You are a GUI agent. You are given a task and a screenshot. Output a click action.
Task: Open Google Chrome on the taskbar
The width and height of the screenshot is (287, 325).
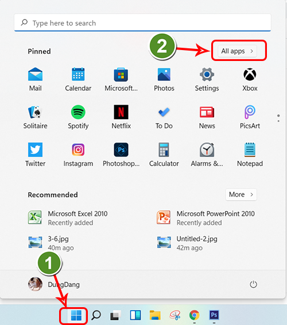(x=195, y=315)
